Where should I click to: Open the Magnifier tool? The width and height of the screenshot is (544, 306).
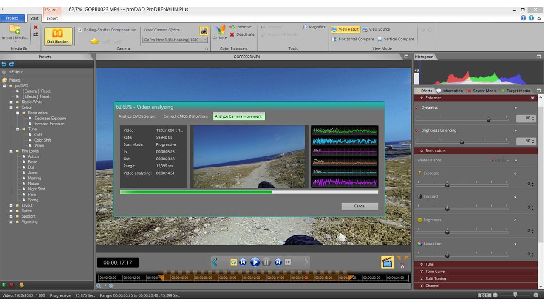pyautogui.click(x=314, y=27)
